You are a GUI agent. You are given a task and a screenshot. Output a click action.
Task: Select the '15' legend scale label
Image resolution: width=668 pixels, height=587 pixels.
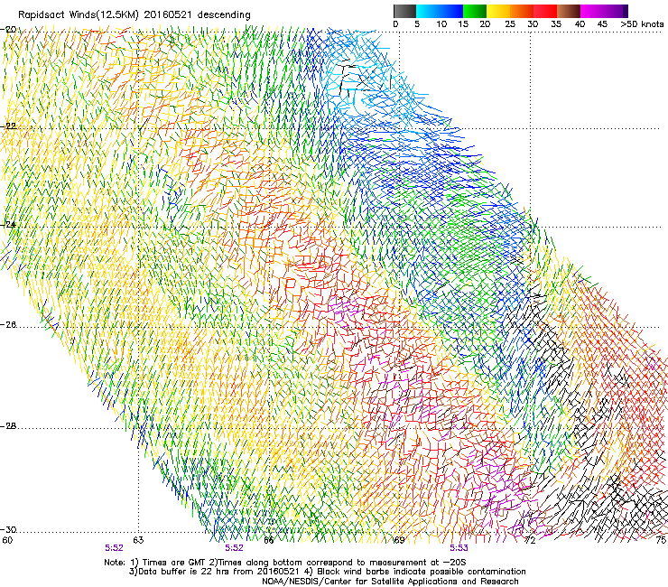(463, 24)
